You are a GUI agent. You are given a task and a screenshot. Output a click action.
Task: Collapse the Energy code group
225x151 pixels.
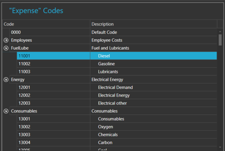6,79
